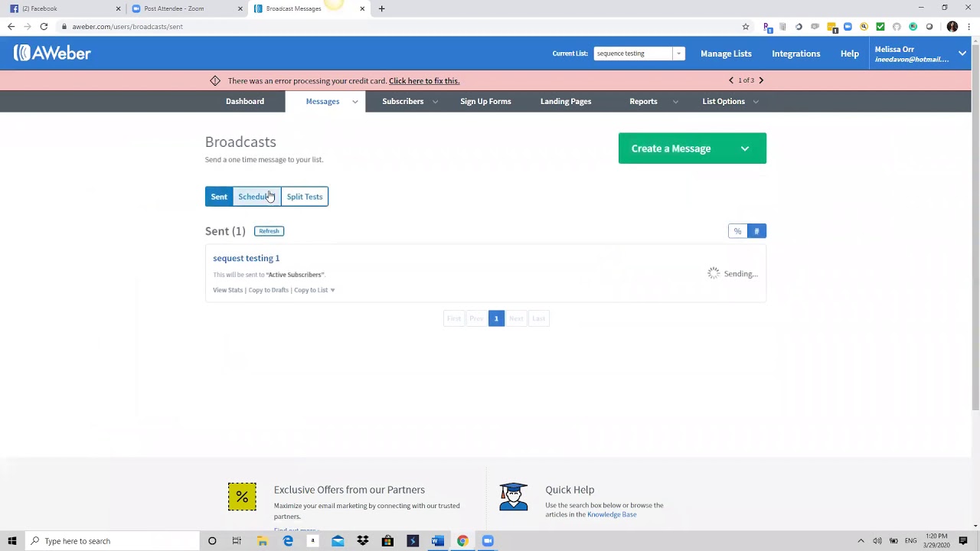Refresh the Sent list
This screenshot has width=980, height=551.
click(x=269, y=231)
